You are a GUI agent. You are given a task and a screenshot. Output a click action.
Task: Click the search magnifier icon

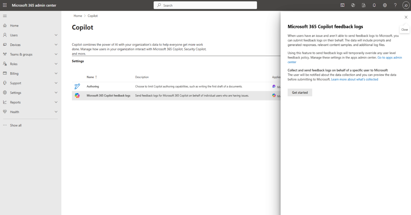tap(159, 5)
